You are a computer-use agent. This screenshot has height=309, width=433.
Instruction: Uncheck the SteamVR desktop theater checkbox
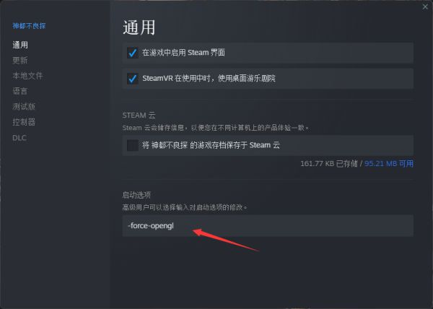133,79
